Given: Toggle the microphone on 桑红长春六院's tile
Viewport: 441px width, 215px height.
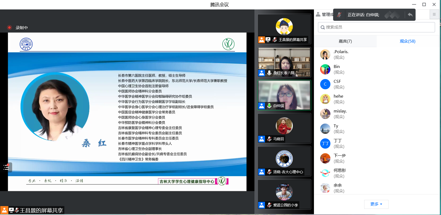Looking at the screenshot, I should (269, 73).
